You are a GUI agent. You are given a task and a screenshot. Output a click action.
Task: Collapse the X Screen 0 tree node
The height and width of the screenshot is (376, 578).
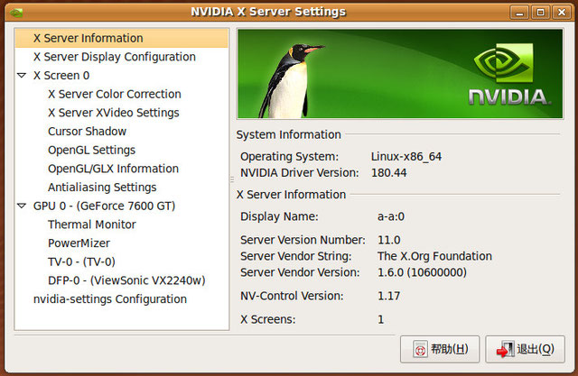point(22,76)
